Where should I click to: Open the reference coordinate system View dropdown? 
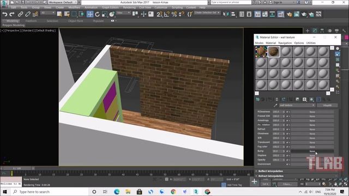pyautogui.click(x=124, y=13)
